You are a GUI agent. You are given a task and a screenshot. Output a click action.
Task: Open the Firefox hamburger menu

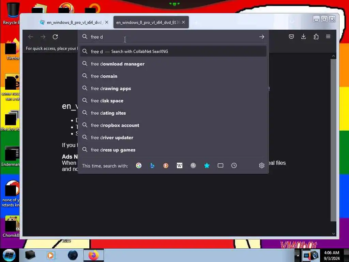(x=328, y=37)
